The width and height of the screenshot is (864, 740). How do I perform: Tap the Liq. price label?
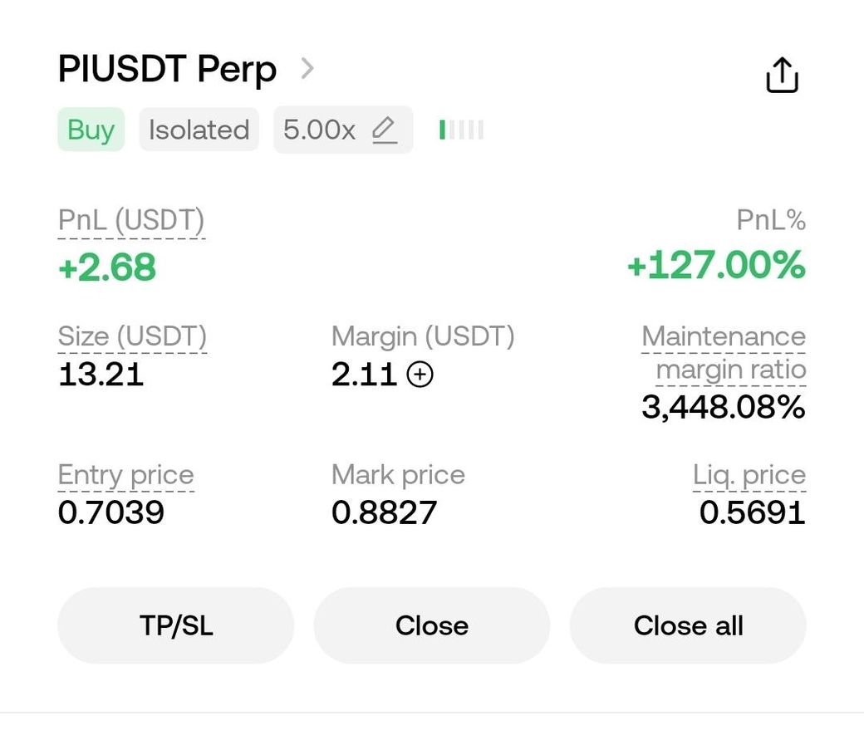pyautogui.click(x=749, y=475)
